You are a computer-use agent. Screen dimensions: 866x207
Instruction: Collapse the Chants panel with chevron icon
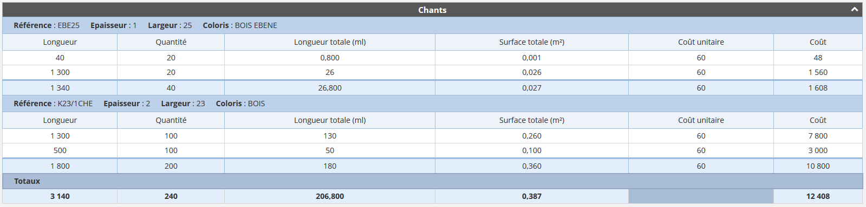point(854,10)
